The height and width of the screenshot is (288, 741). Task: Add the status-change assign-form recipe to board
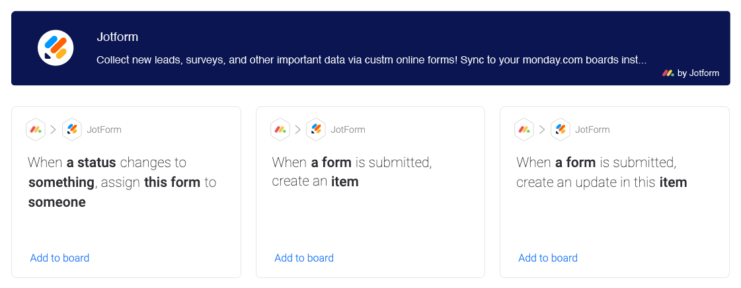click(x=59, y=258)
